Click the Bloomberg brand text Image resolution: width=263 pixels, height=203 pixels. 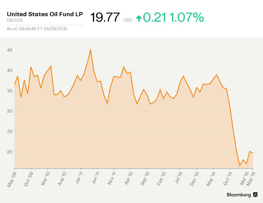pyautogui.click(x=239, y=195)
